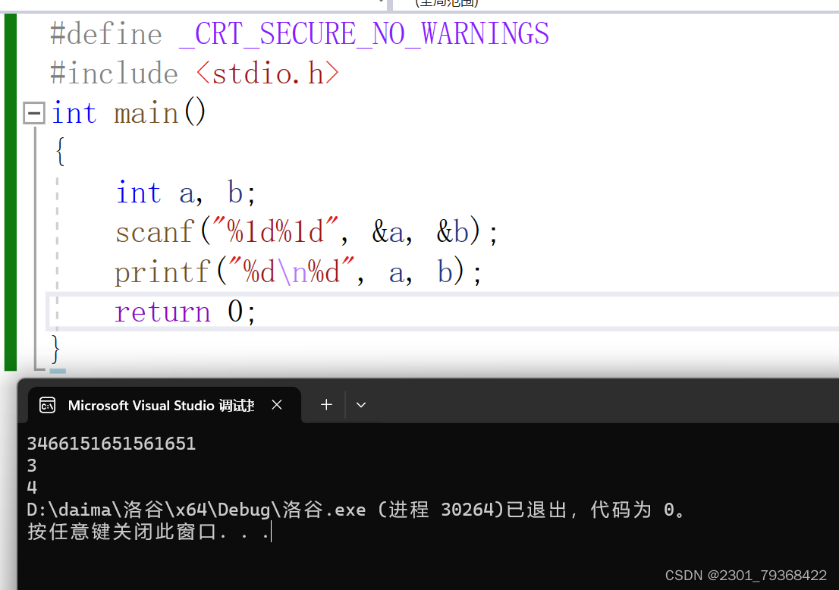Screen dimensions: 839x590
Task: Expand the small dropdown arrow above the editor
Action: click(381, 4)
